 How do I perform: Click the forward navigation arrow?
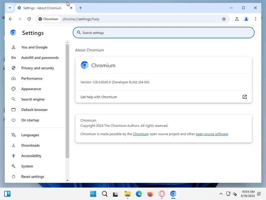coord(20,19)
